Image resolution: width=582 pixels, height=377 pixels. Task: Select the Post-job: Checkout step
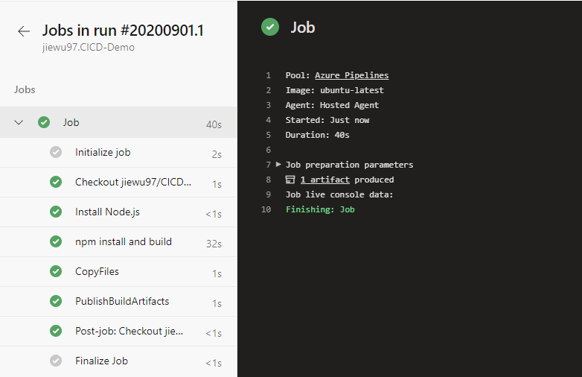click(x=118, y=332)
